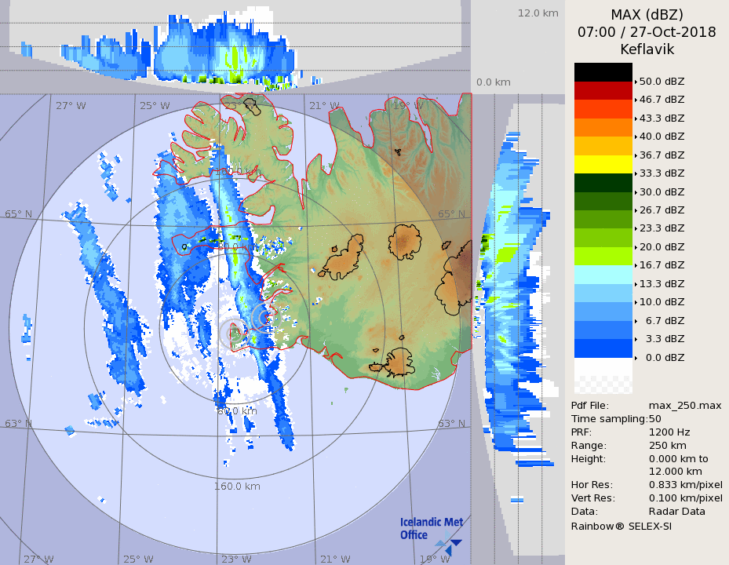
Task: Click the max_250.max file name value
Action: click(x=684, y=405)
